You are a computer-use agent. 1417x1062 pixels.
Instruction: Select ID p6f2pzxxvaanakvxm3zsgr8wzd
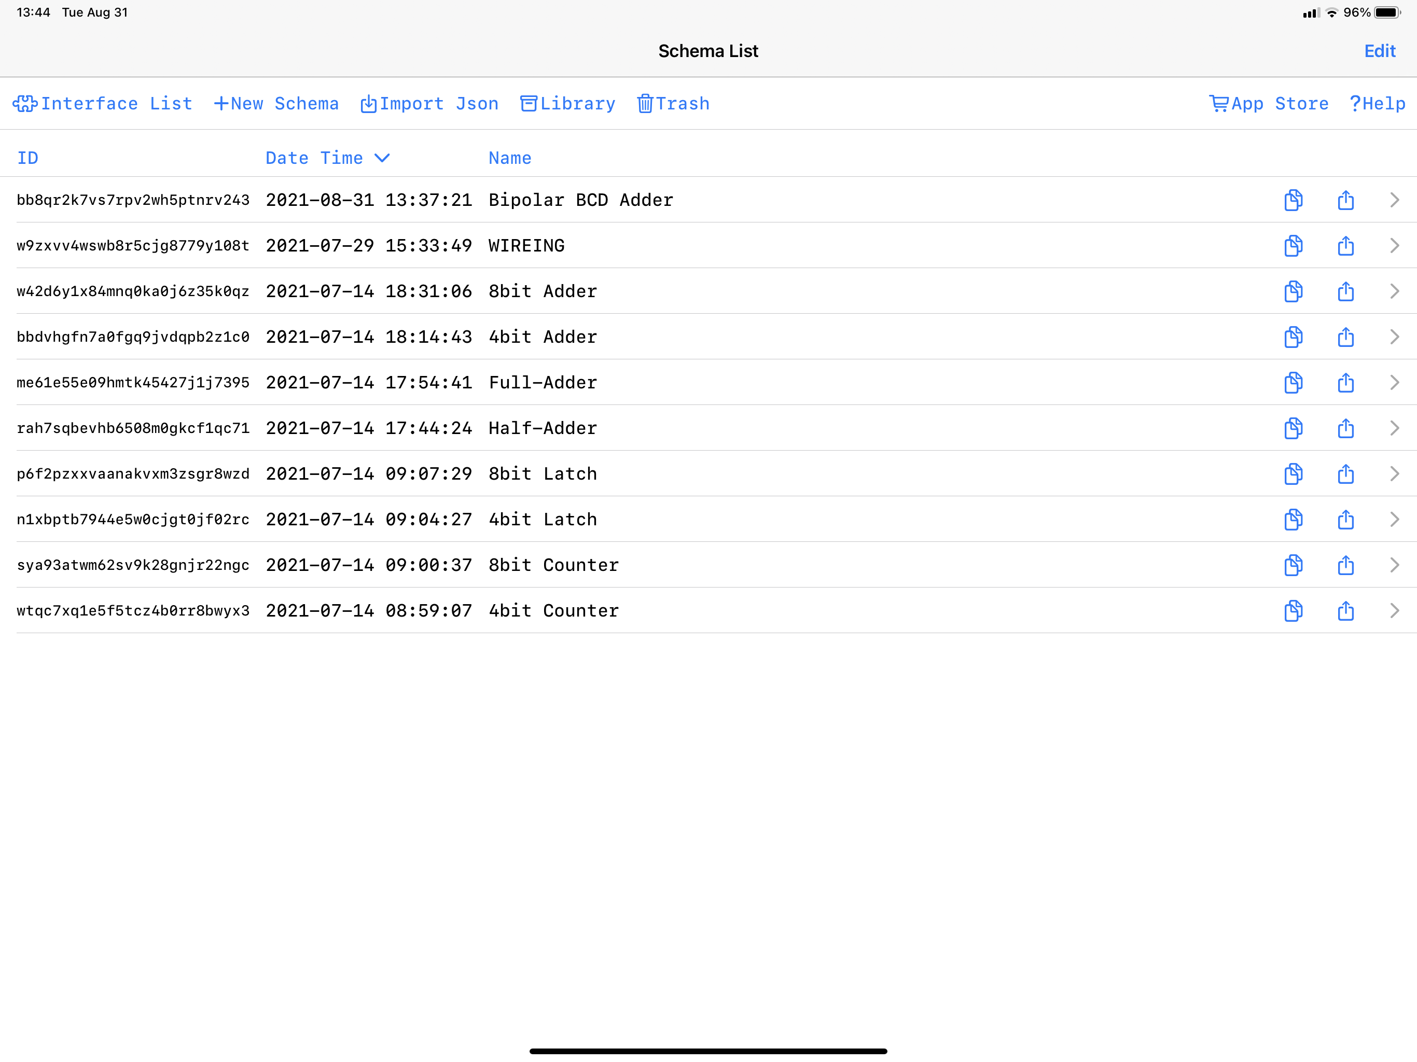click(133, 474)
